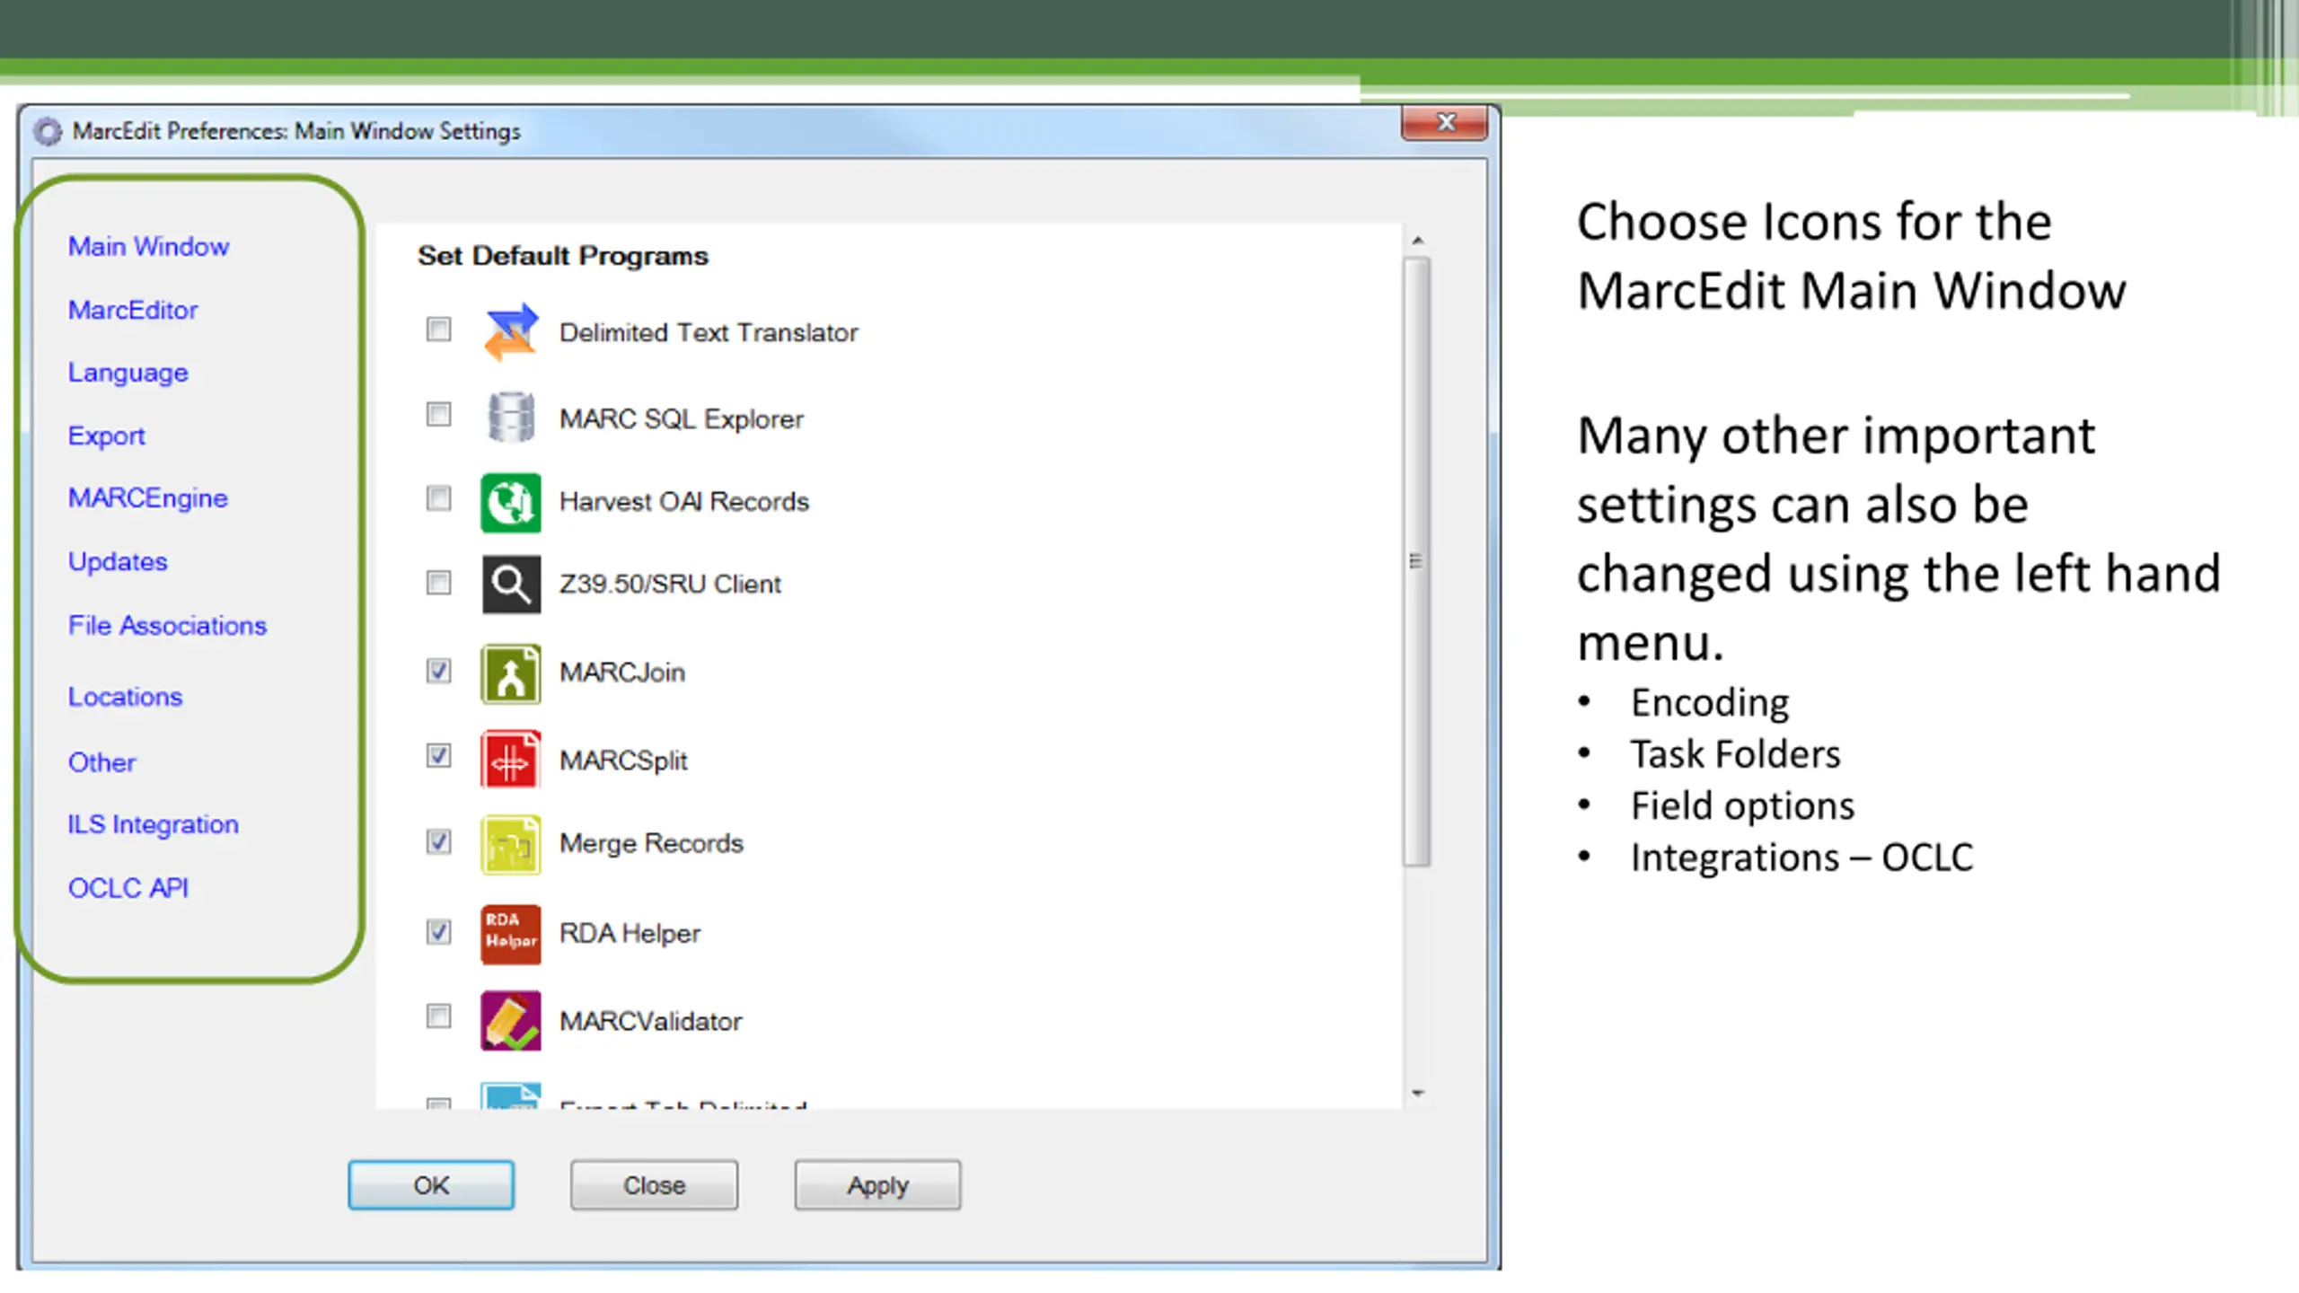
Task: Click the MARC SQL Explorer database icon
Action: 511,418
